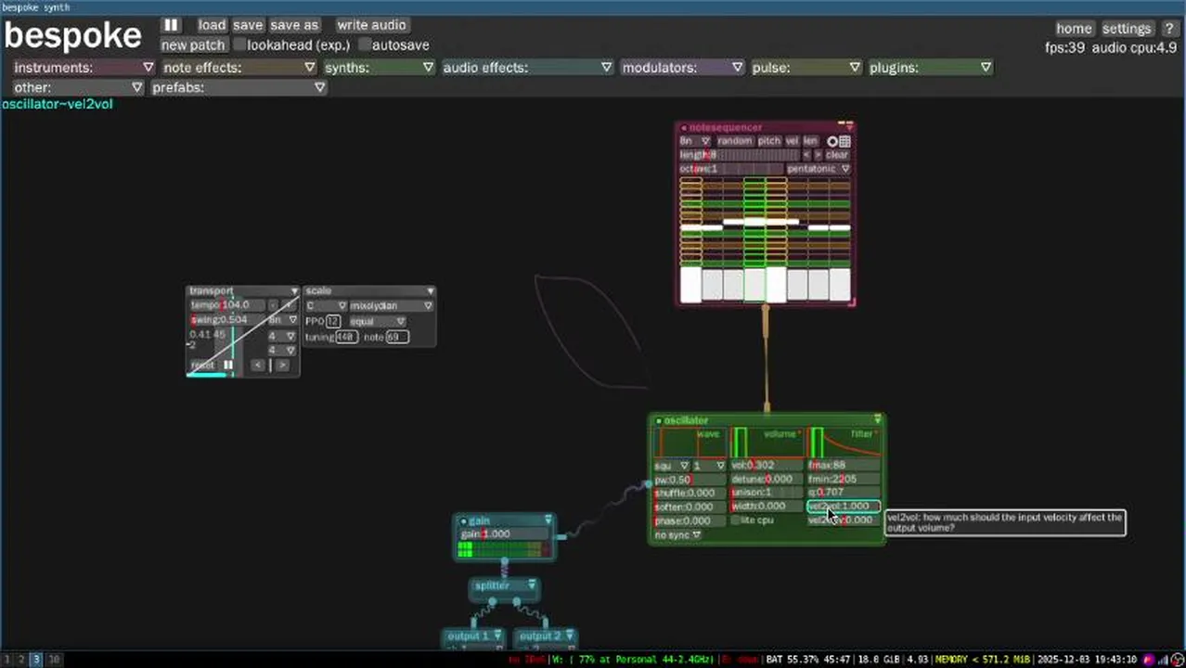This screenshot has height=668, width=1186.
Task: Click the reset button in transport
Action: (203, 366)
